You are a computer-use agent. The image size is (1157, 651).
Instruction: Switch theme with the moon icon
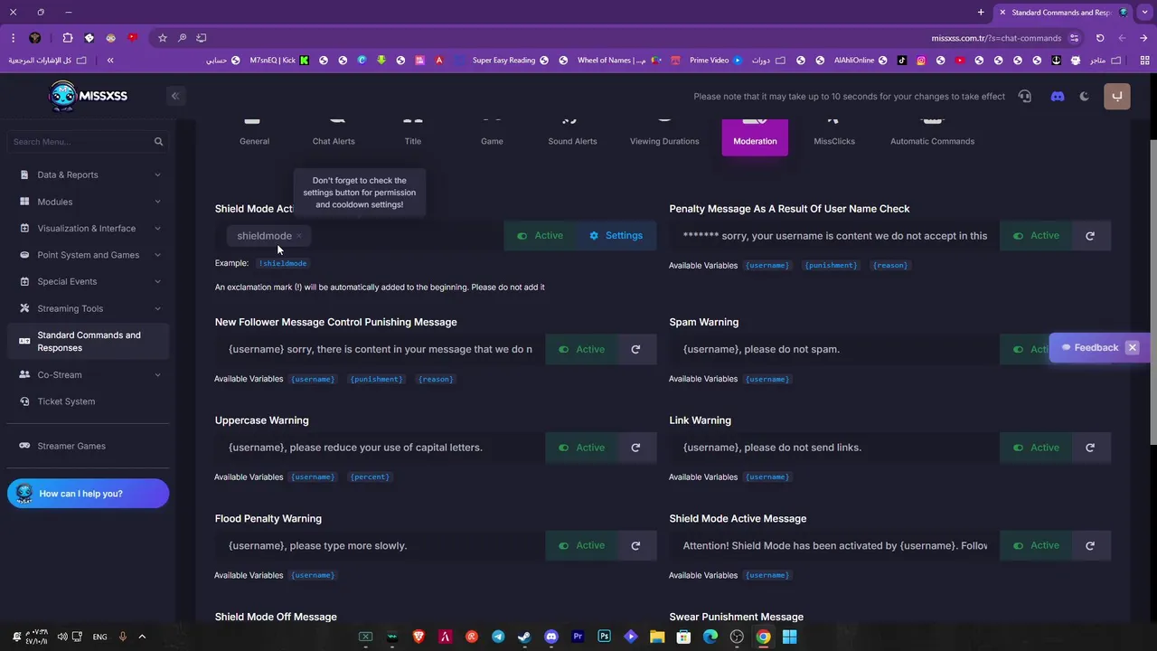[x=1085, y=96]
